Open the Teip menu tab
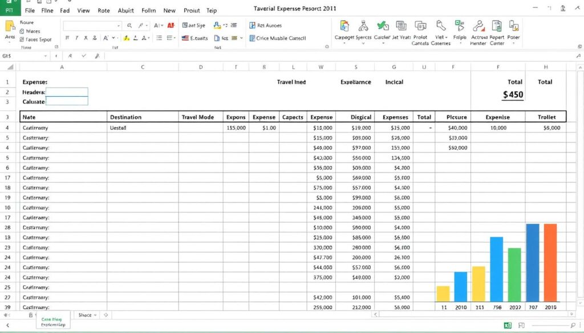 (x=212, y=10)
